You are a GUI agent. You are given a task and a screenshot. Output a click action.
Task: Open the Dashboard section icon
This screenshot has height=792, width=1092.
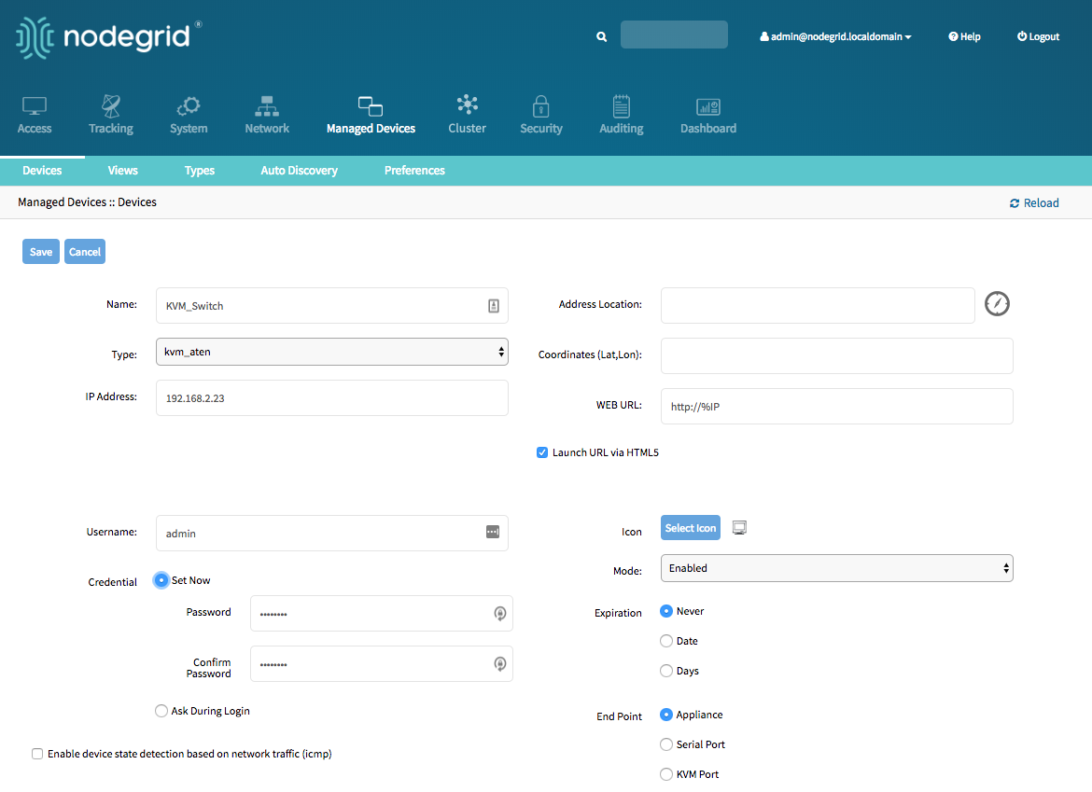708,106
